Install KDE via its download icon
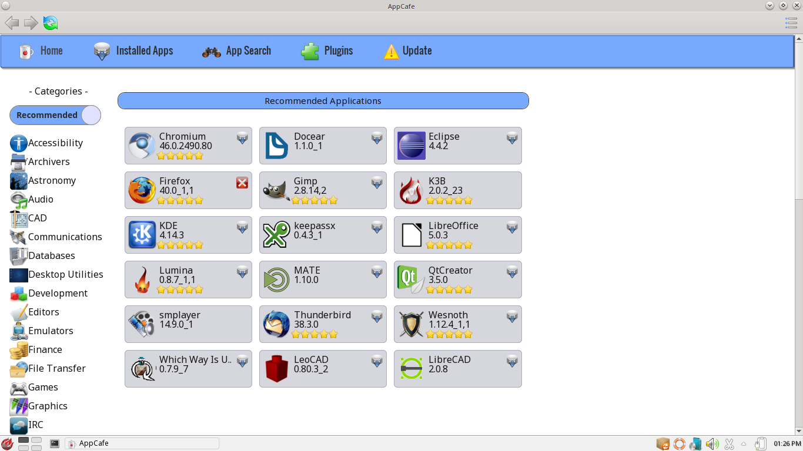 point(242,227)
